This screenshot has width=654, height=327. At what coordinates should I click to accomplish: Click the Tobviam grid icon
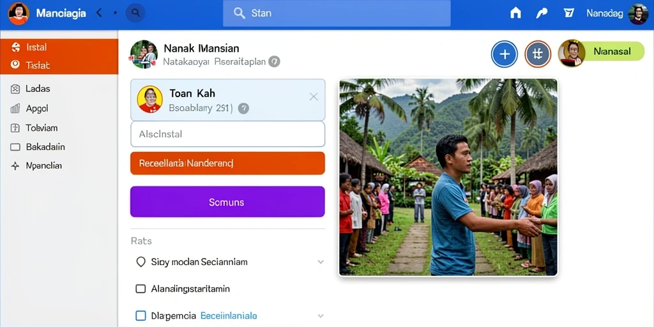tap(15, 128)
